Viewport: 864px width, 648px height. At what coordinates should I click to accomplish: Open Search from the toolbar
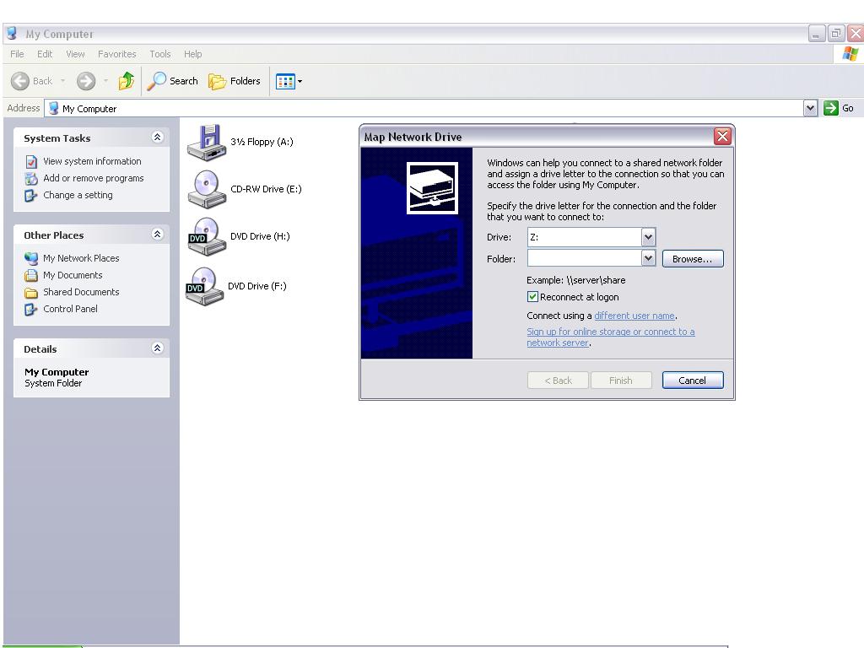[x=172, y=82]
